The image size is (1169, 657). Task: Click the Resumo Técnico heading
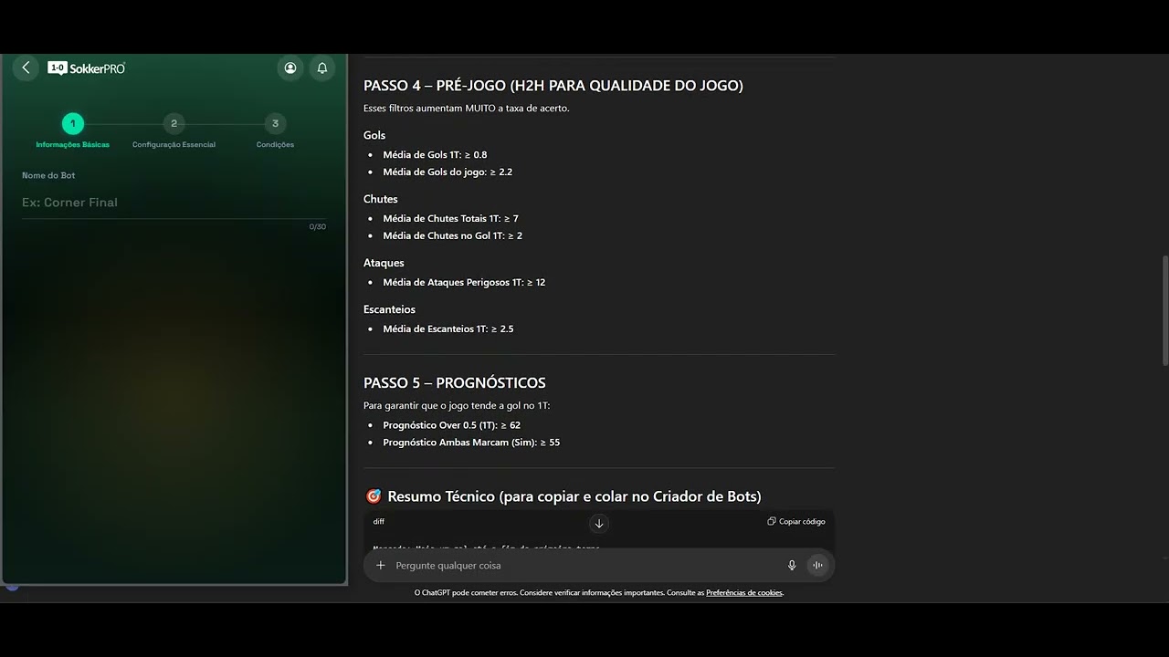point(563,496)
